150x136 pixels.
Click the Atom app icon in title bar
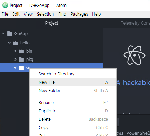point(5,5)
